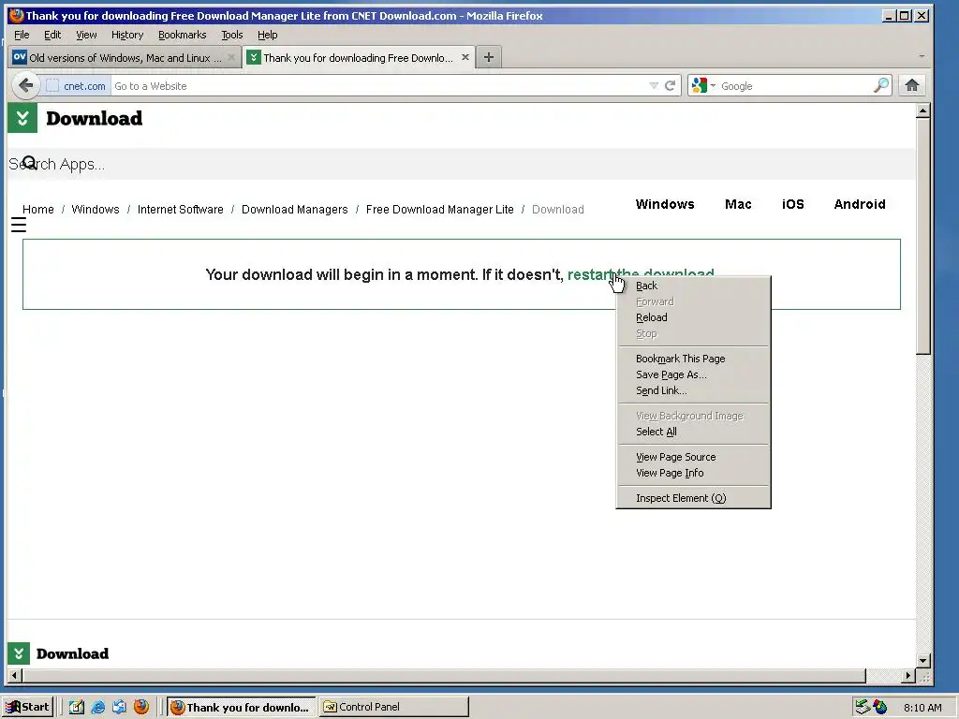Open the File menu
This screenshot has height=719, width=959.
tap(22, 35)
